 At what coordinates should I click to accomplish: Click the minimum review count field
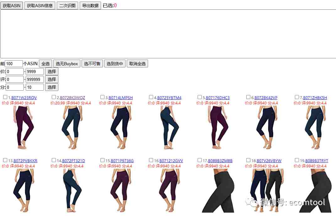(x=15, y=79)
